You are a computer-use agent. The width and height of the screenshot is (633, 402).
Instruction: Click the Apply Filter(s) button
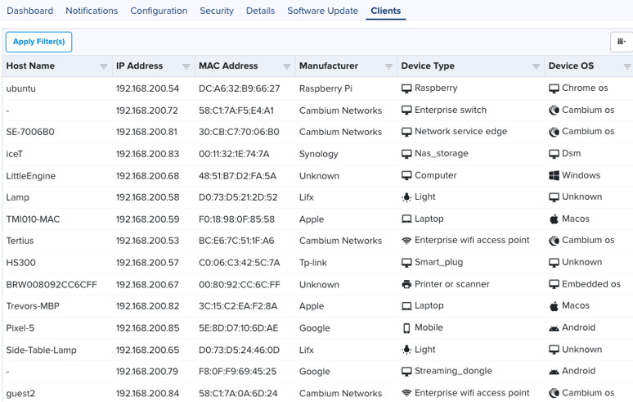coord(38,42)
